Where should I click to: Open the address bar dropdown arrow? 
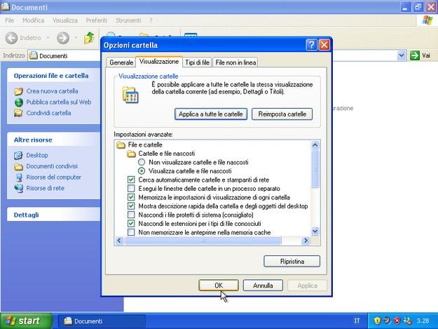click(x=402, y=55)
